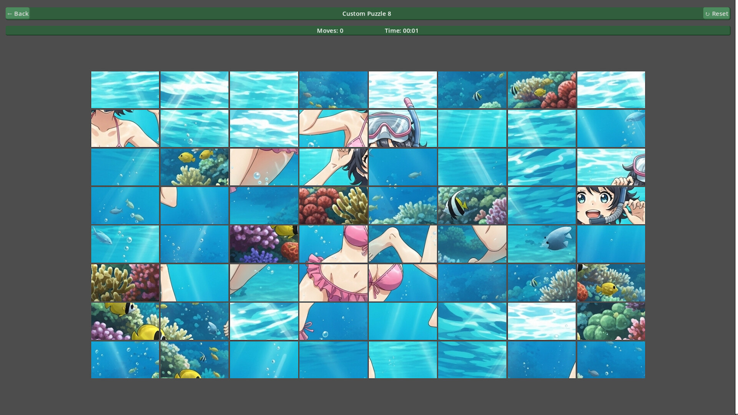The image size is (738, 415).
Task: Click the tile with the girl's shoulder and strap
Action: point(125,128)
